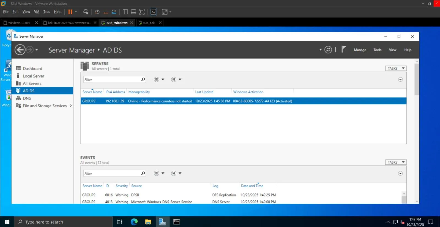
Task: Open the Manage menu
Action: point(360,50)
